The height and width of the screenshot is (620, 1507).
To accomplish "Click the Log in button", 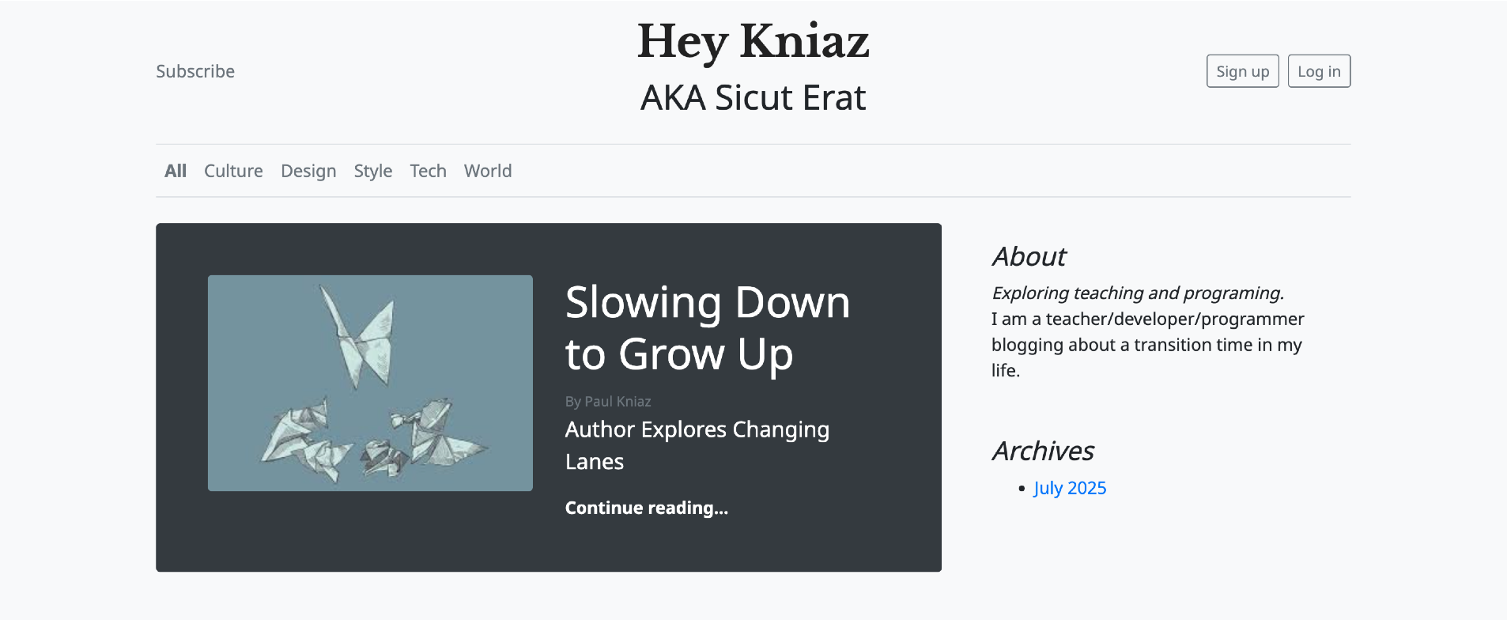I will click(1319, 71).
